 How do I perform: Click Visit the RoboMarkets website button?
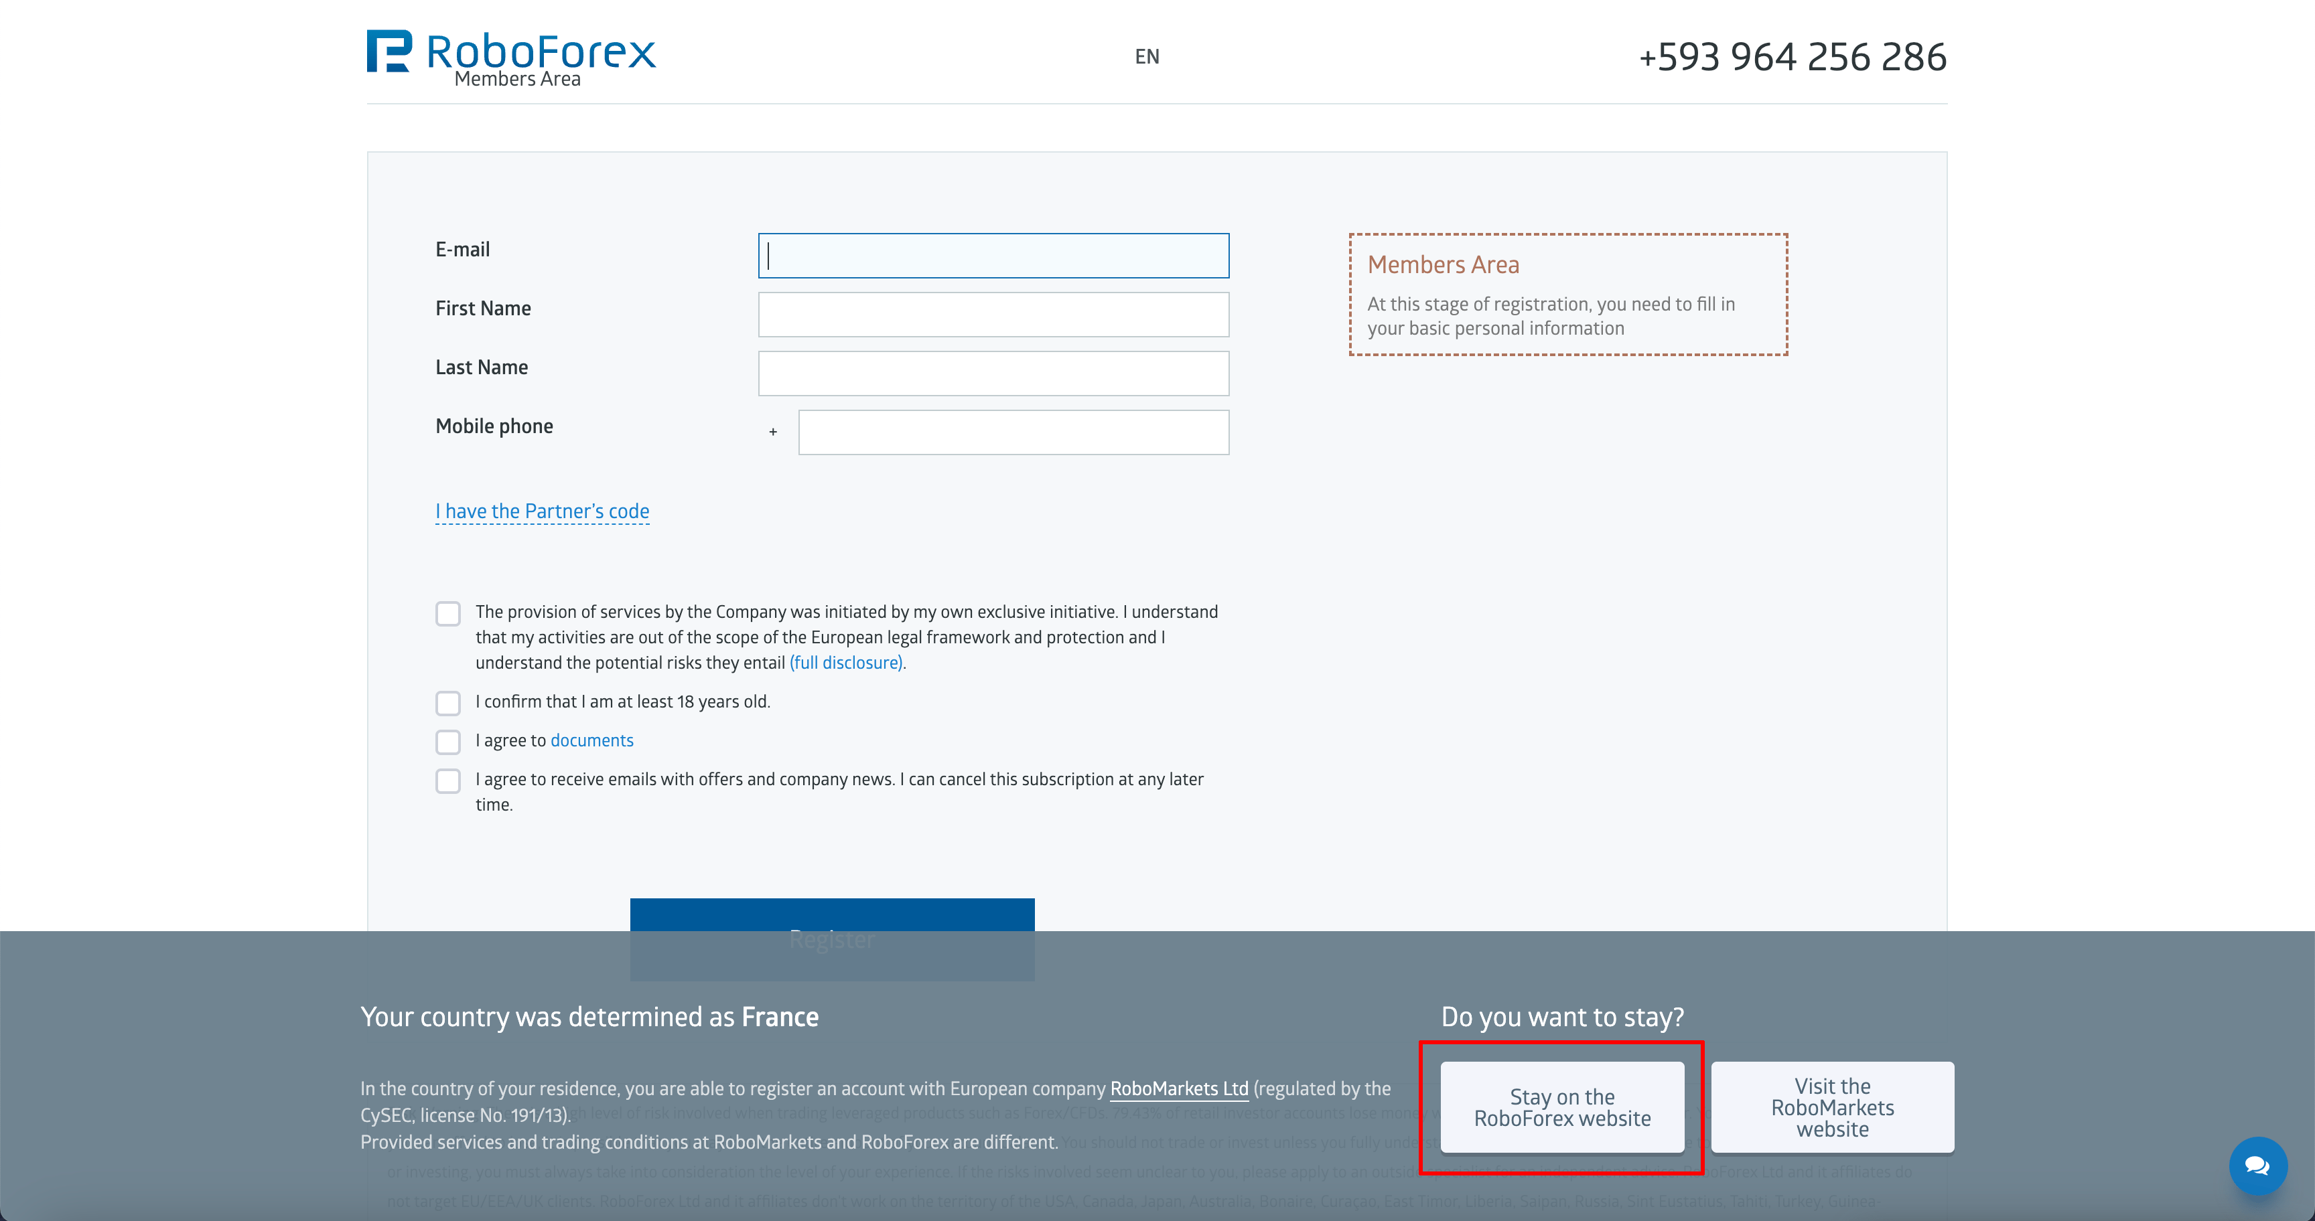pos(1833,1107)
